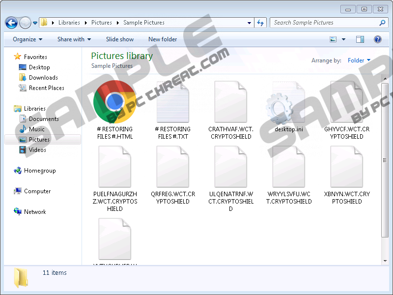Click the Refresh button beside the address bar
393x295 pixels.
tap(260, 23)
